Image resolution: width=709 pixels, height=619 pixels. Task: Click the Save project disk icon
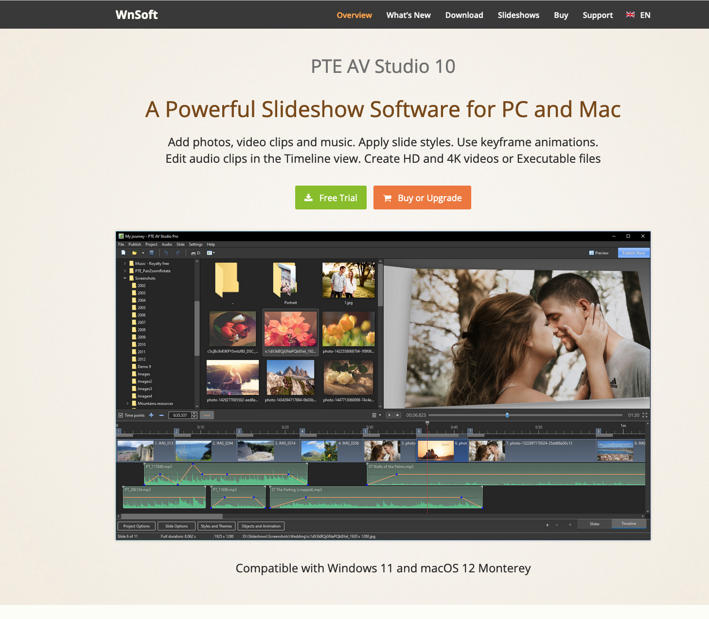(152, 253)
